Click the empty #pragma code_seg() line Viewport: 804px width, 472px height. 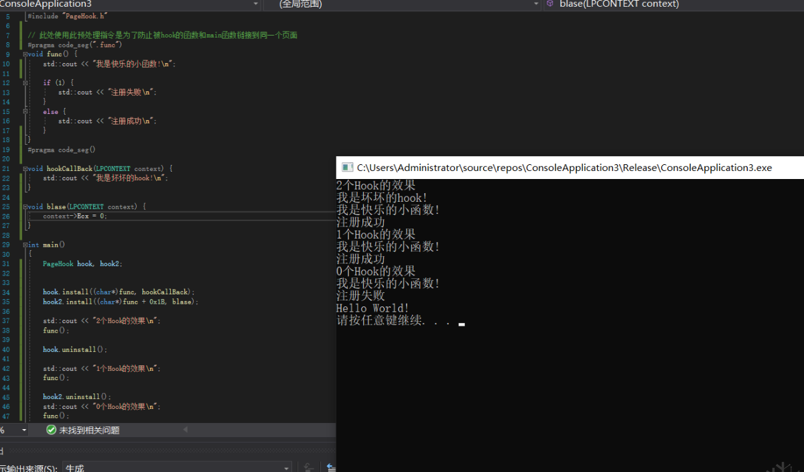(x=62, y=150)
